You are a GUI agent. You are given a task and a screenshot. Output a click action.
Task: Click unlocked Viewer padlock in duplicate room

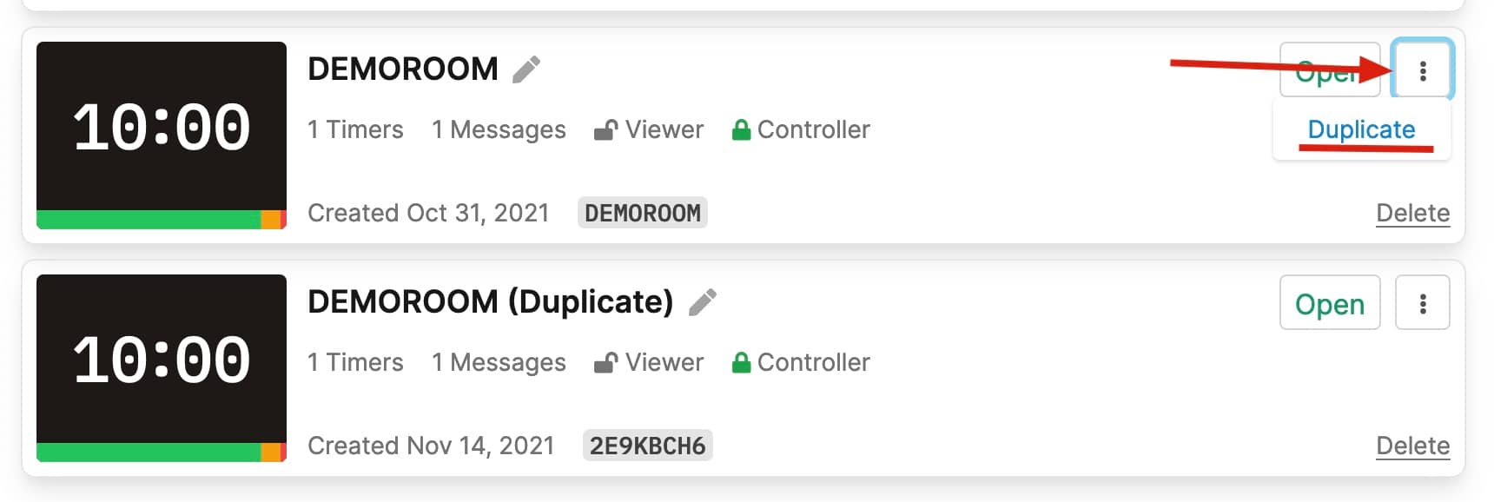coord(605,363)
